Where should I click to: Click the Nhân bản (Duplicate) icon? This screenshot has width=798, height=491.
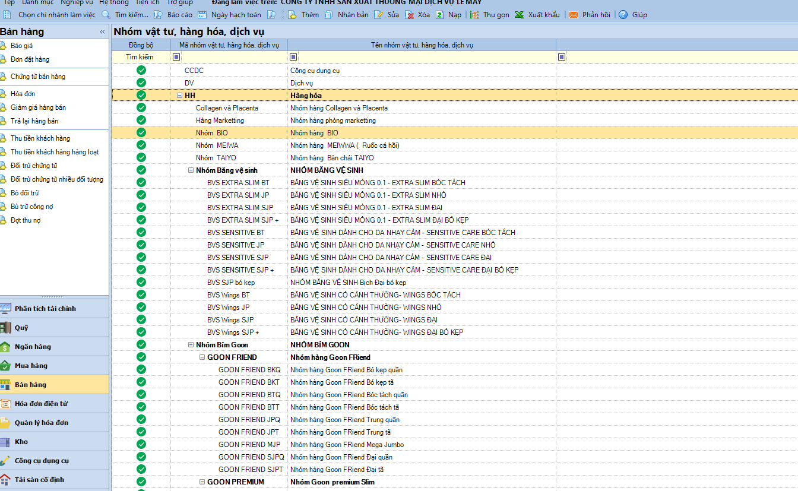tap(329, 15)
